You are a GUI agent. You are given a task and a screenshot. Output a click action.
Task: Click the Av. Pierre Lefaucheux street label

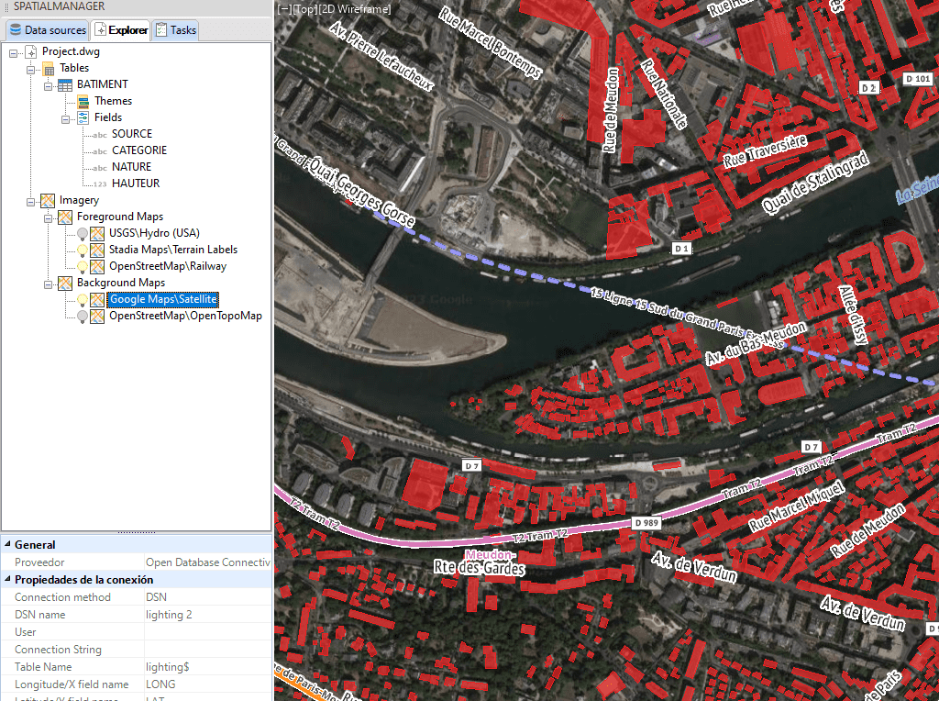point(381,56)
